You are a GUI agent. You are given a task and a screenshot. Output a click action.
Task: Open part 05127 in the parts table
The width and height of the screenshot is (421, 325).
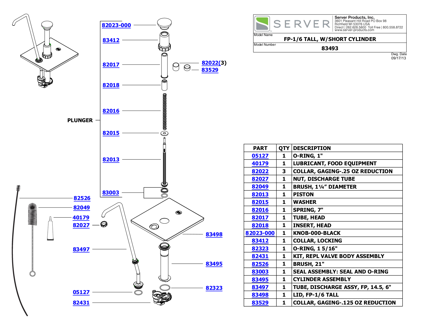point(260,156)
